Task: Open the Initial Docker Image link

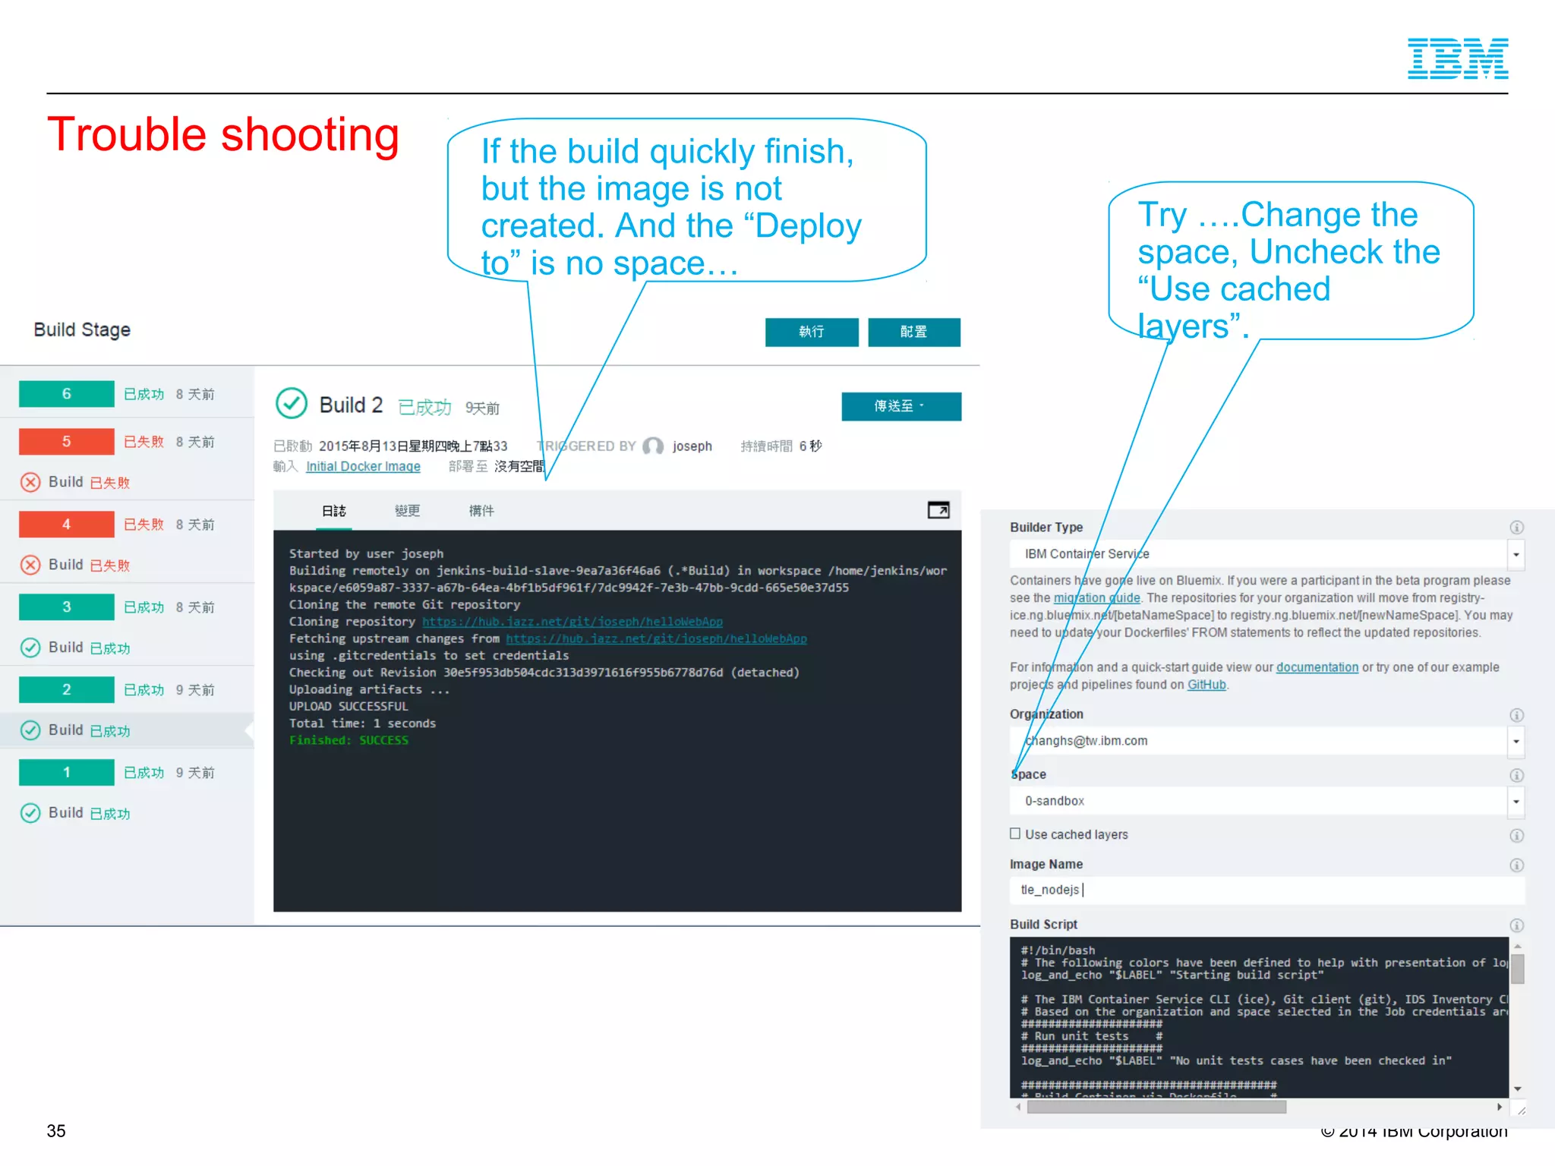Action: [x=363, y=466]
